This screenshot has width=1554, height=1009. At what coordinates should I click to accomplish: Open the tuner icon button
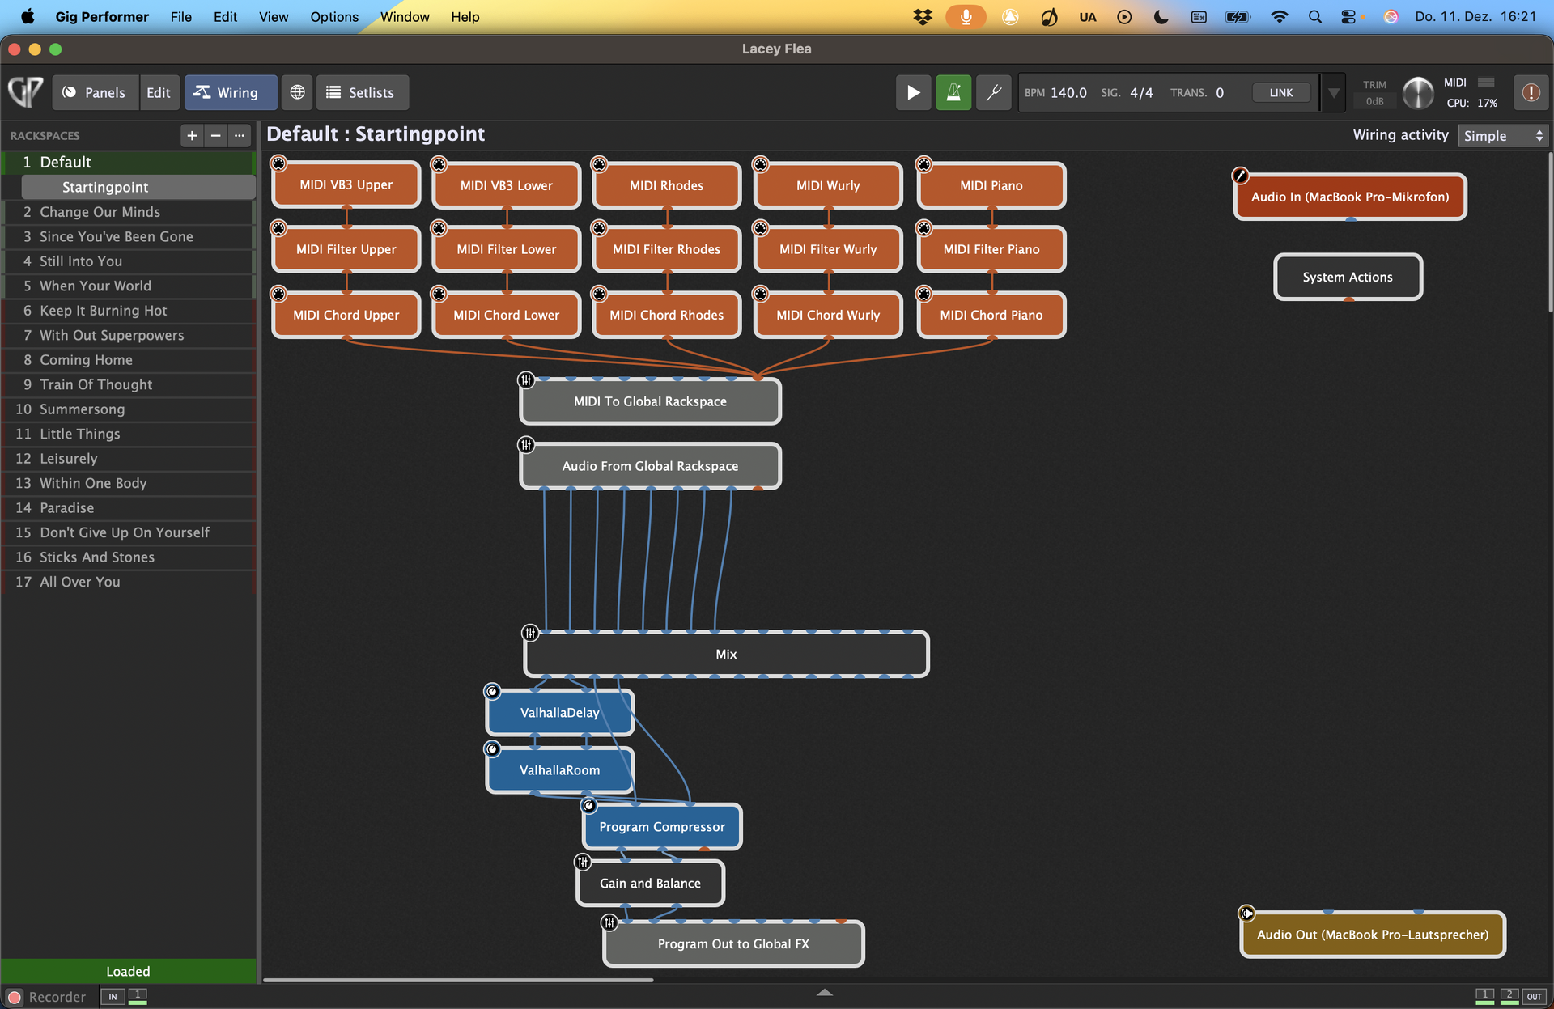click(993, 93)
